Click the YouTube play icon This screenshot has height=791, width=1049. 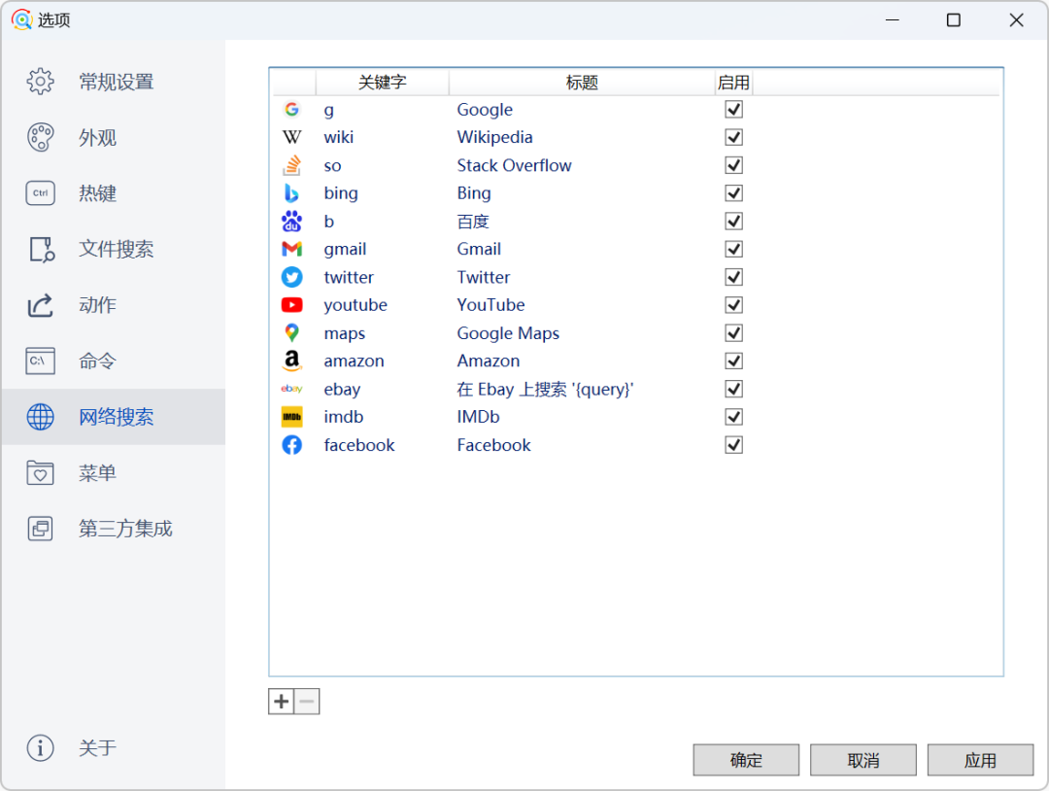point(291,305)
